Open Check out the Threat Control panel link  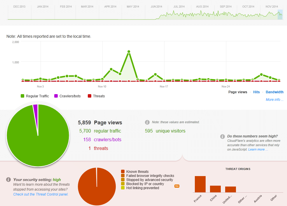tap(41, 194)
